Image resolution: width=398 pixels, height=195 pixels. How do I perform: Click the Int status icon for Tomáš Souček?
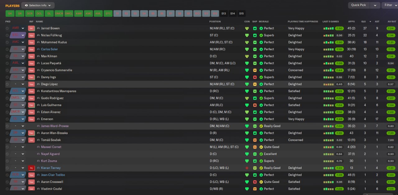[x=31, y=140]
